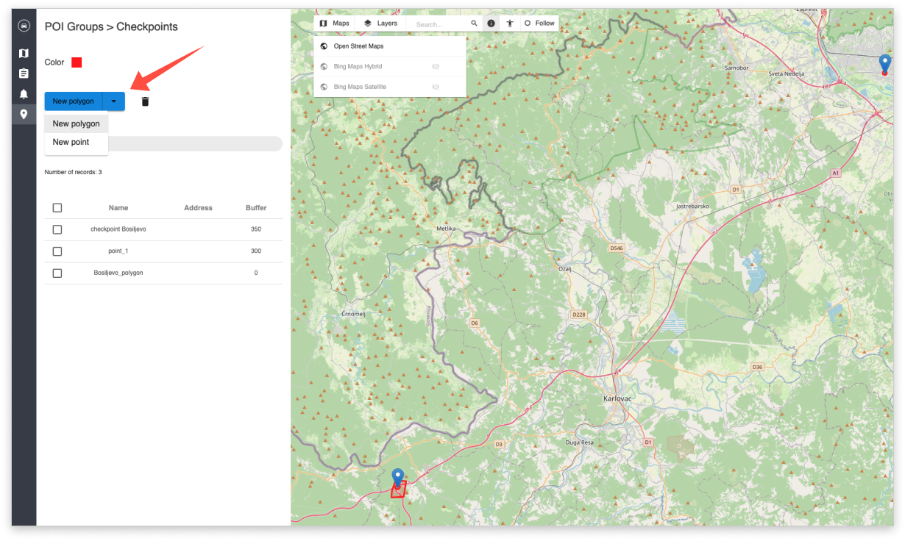Viewport: 905px width, 541px height.
Task: Click the globe icon beside Open Street Maps
Action: coord(324,46)
